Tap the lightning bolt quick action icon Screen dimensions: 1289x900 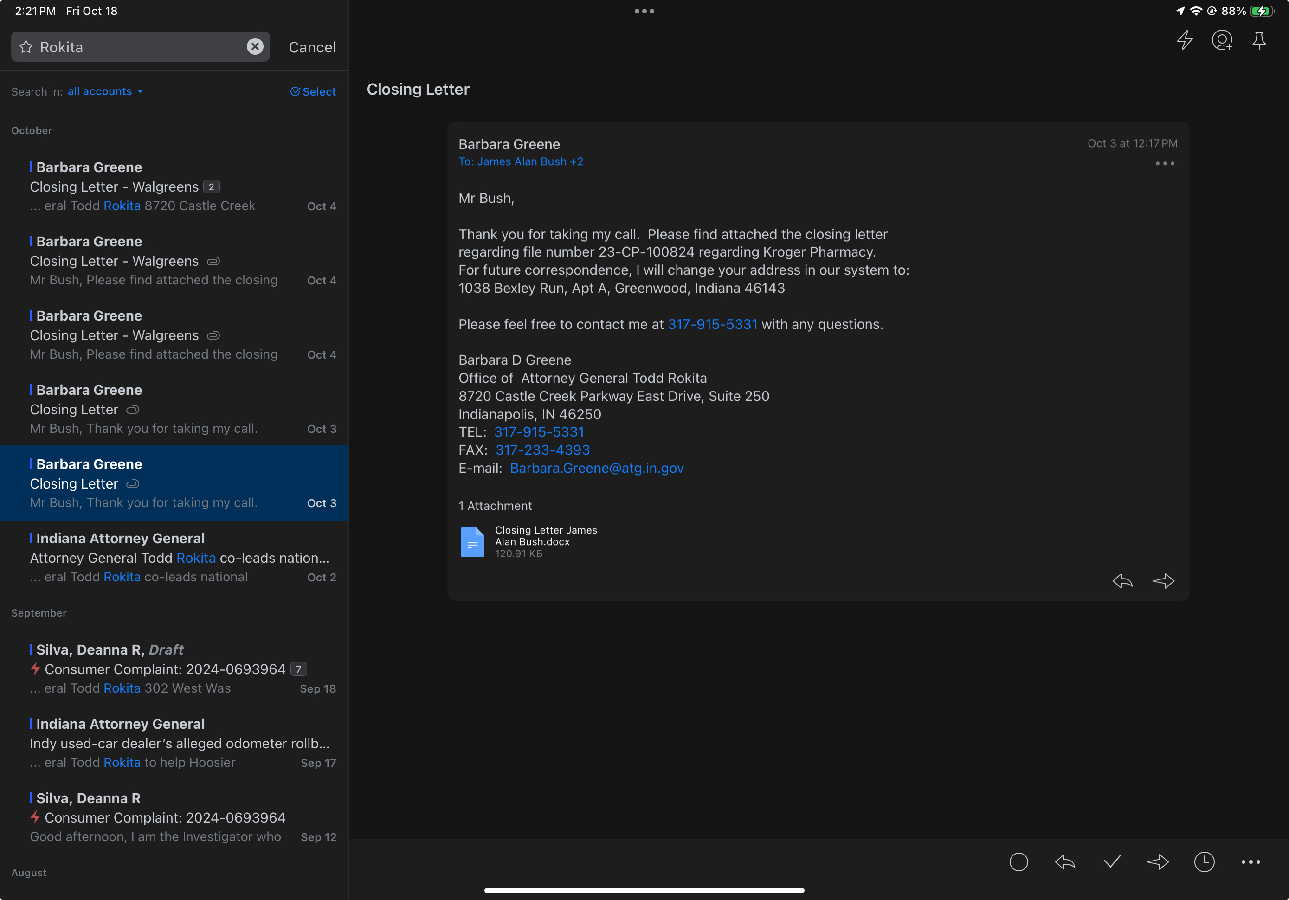(x=1185, y=40)
